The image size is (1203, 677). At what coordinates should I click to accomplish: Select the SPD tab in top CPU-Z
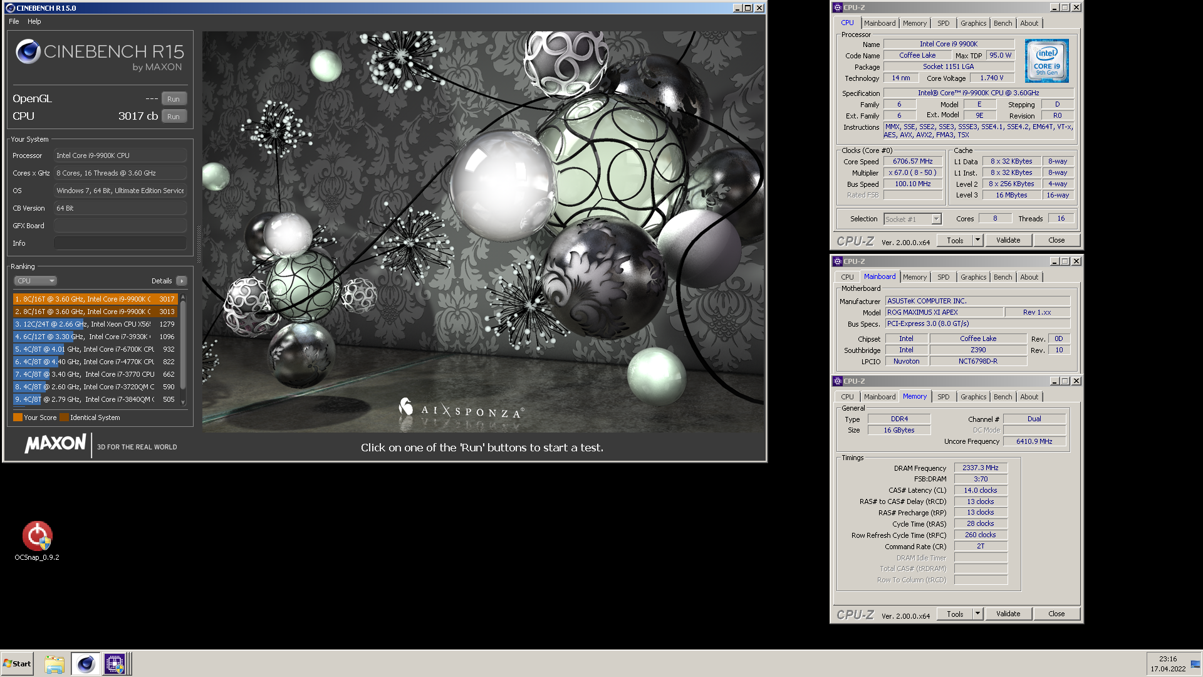[x=944, y=23]
